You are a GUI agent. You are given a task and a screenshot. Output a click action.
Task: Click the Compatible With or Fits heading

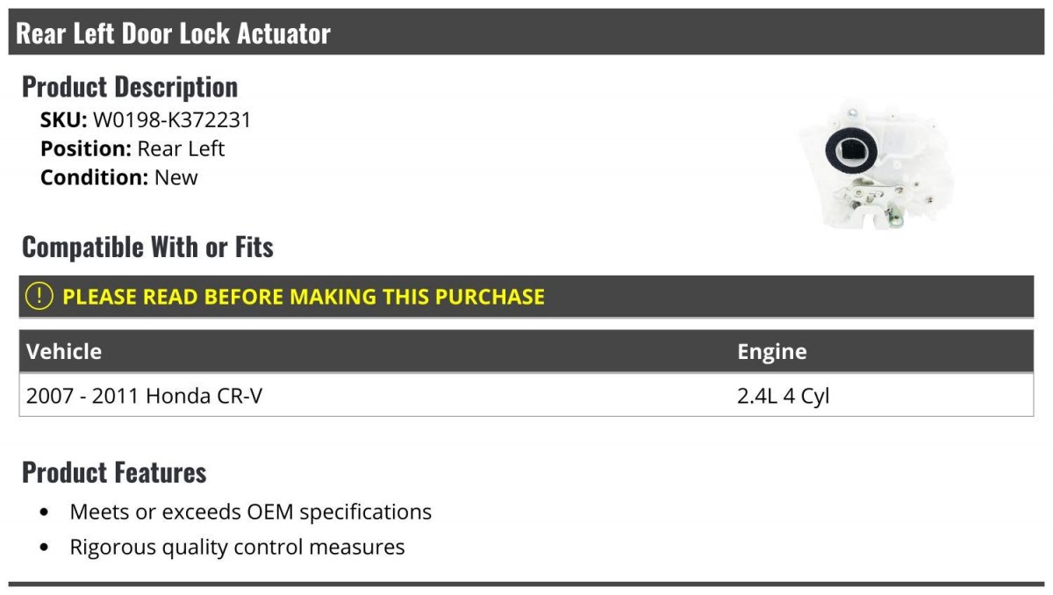[147, 247]
